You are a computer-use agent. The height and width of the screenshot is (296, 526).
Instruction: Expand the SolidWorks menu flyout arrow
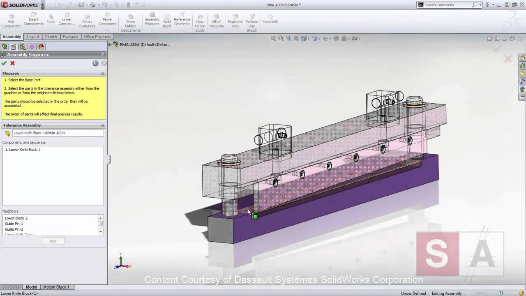pos(43,5)
